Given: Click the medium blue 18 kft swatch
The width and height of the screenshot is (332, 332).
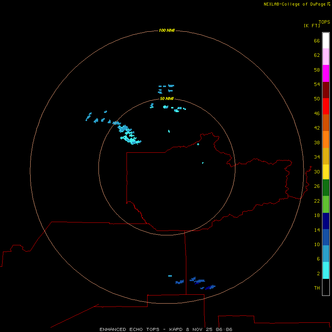Looking at the screenshot, I should pos(326,237).
